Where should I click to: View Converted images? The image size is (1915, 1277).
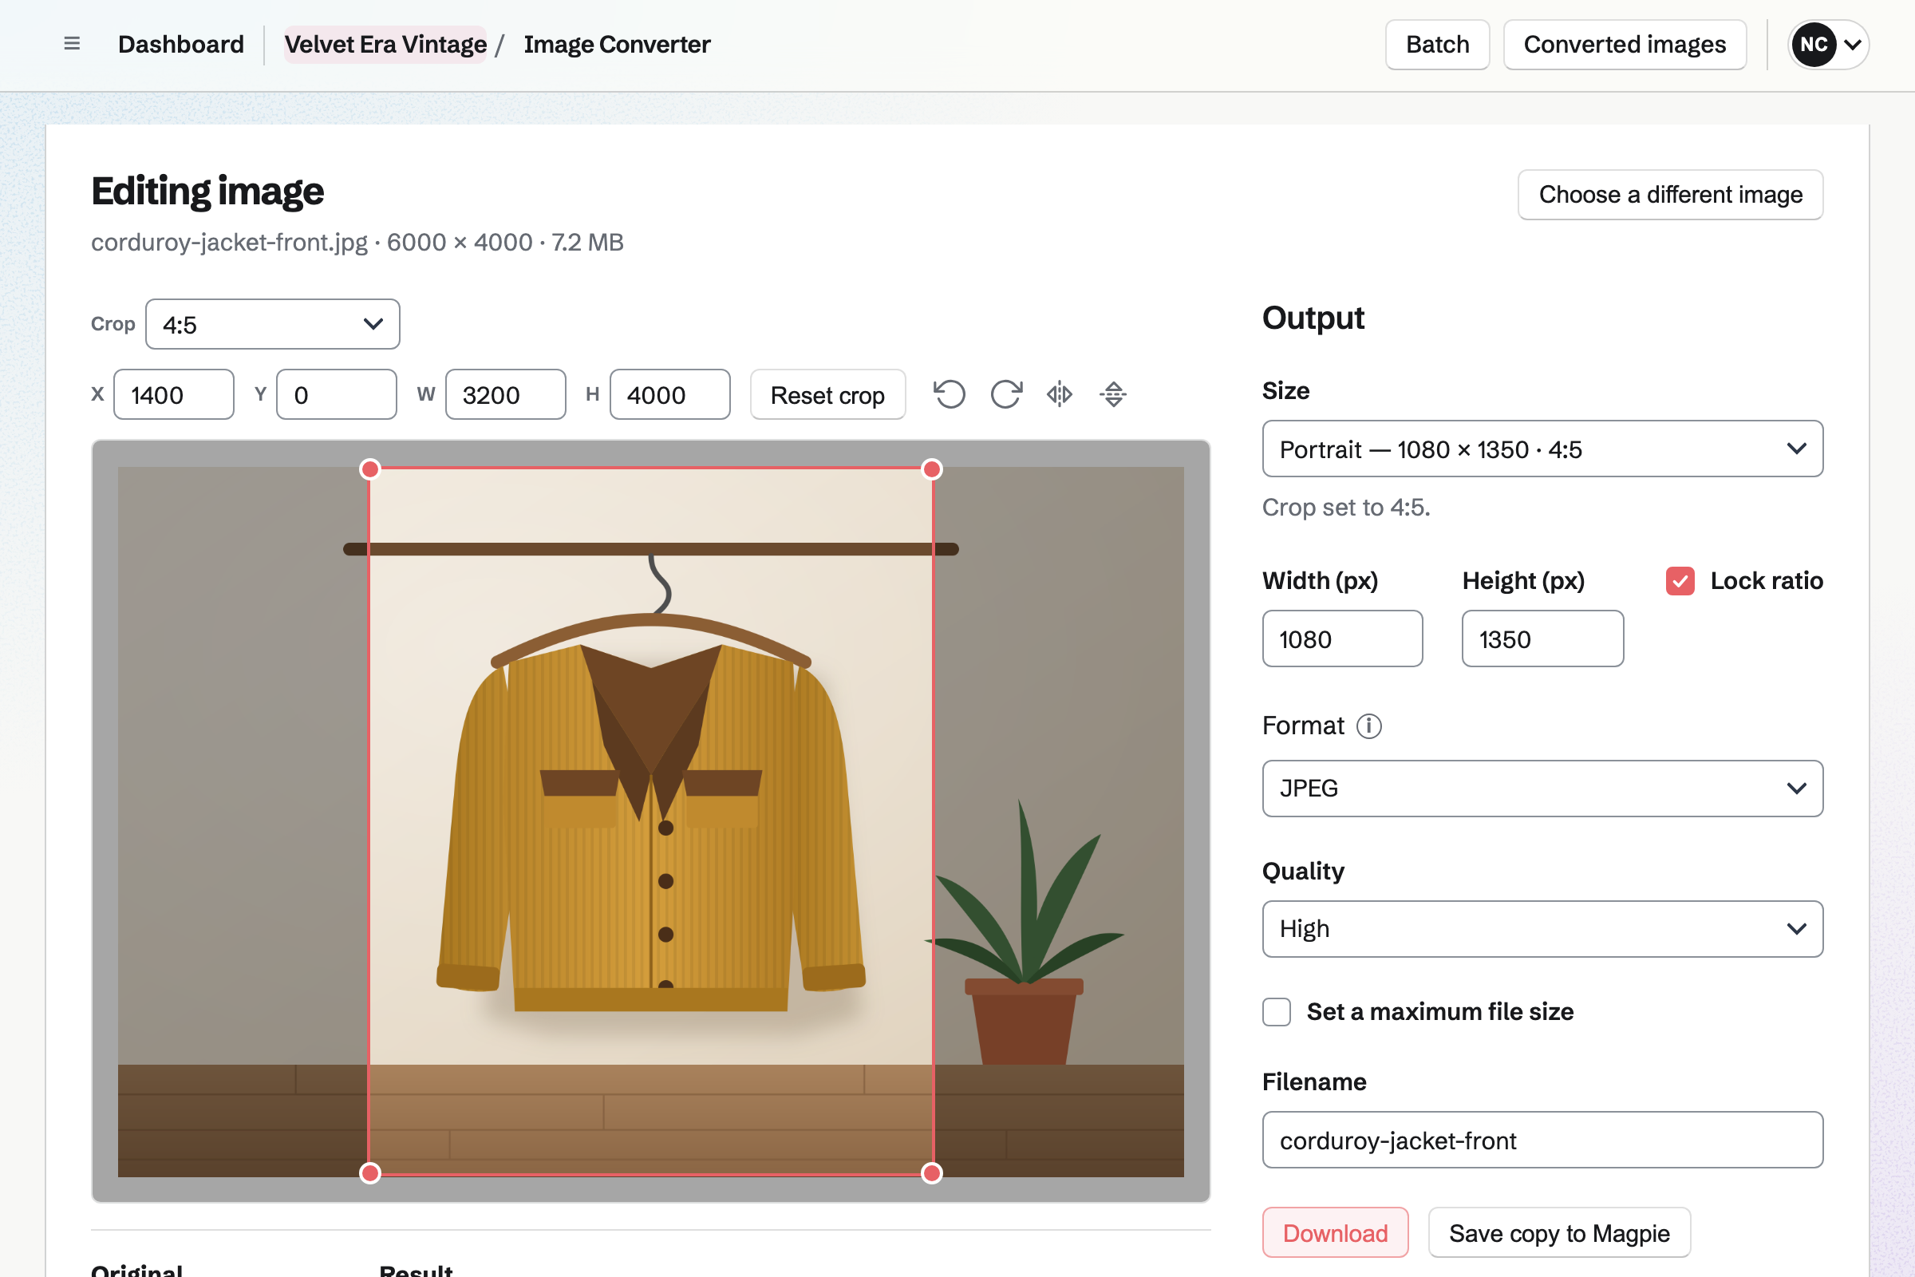1625,45
